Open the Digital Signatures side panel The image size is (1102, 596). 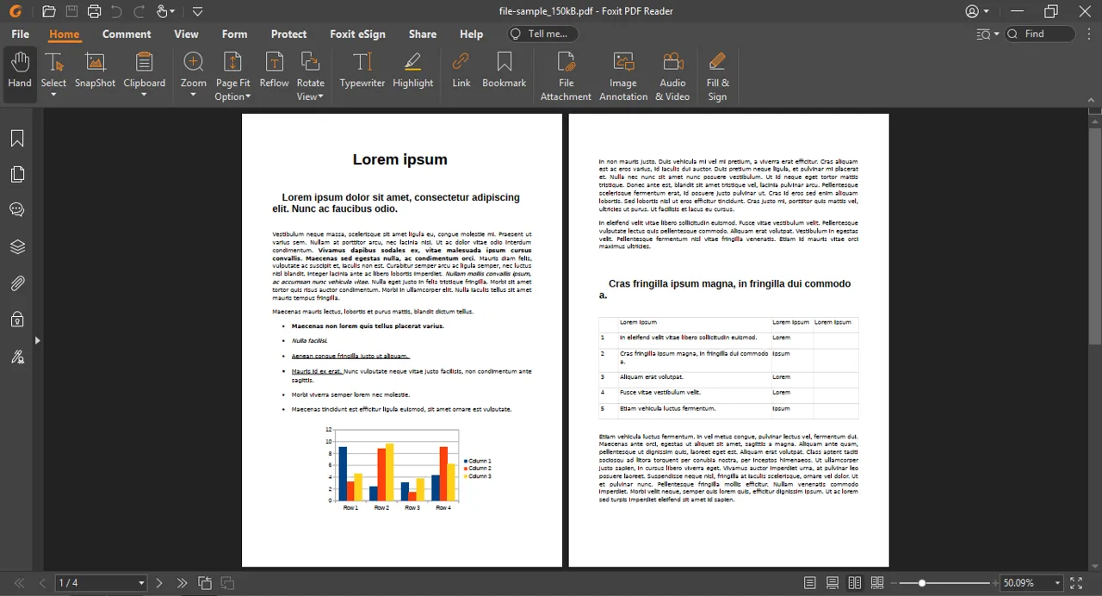pyautogui.click(x=17, y=357)
